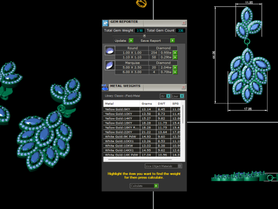Click the 254 gem count cell
278x209 pixels.
tap(154, 53)
